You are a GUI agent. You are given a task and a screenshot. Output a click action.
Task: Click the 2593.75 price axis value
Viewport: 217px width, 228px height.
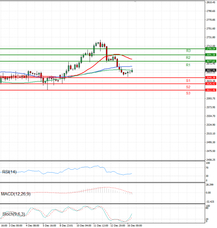[211, 99]
